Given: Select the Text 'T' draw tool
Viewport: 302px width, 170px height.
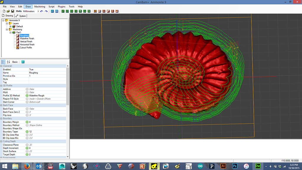Looking at the screenshot, I should click(80, 11).
